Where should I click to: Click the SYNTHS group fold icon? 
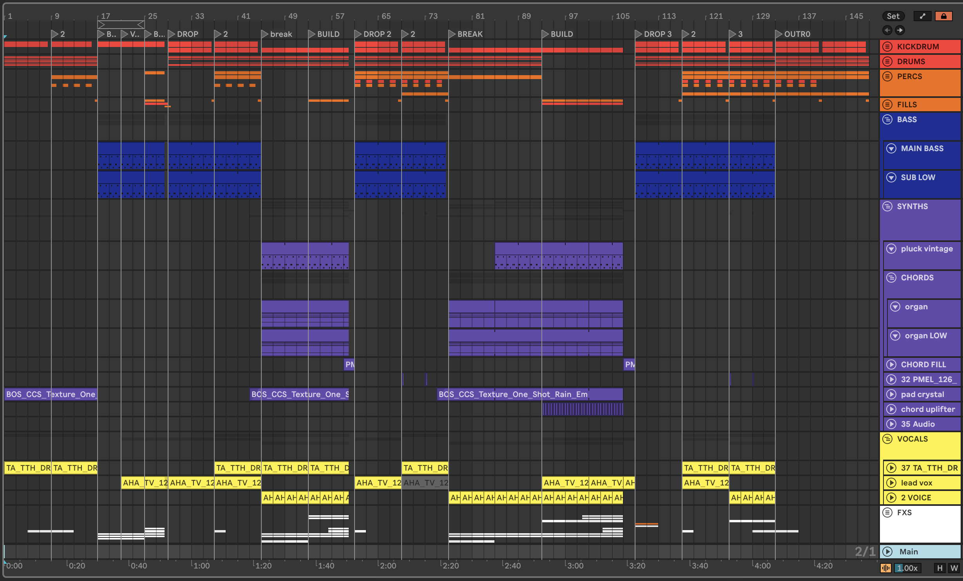(x=888, y=206)
